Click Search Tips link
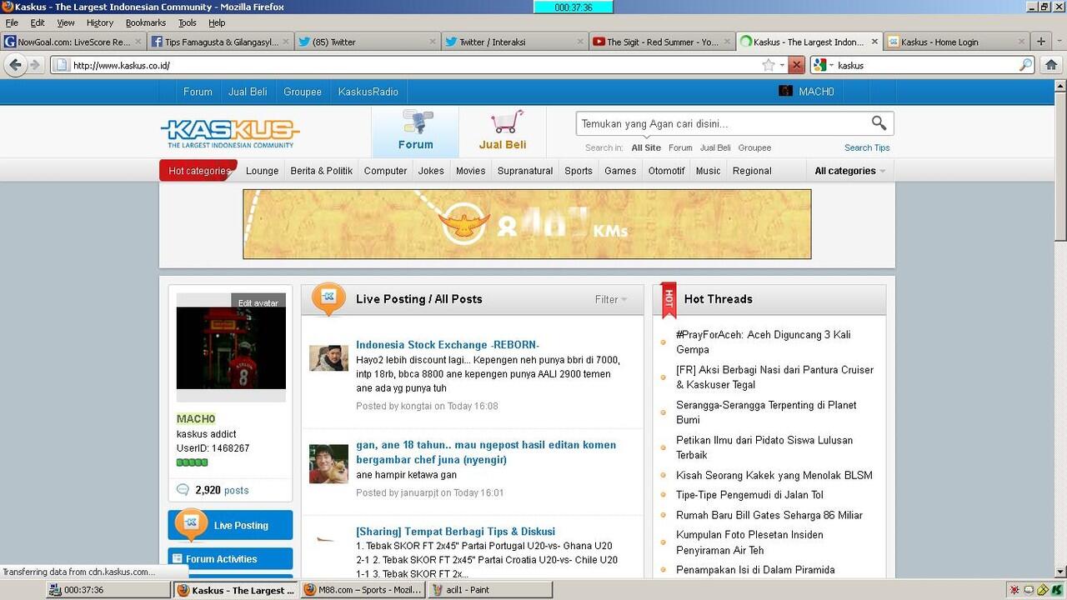The height and width of the screenshot is (600, 1067). coord(867,147)
